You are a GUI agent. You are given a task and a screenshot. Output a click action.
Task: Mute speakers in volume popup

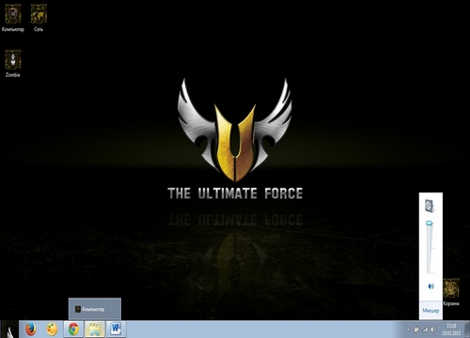click(x=431, y=286)
